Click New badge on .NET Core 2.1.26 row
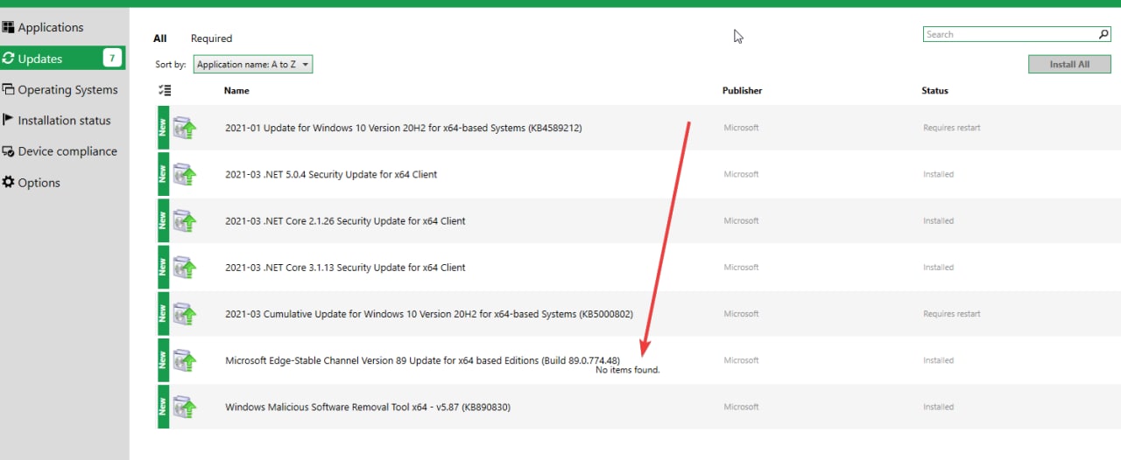 click(163, 220)
